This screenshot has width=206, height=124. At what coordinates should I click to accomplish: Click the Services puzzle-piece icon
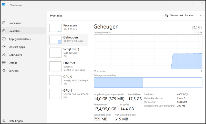[4, 71]
